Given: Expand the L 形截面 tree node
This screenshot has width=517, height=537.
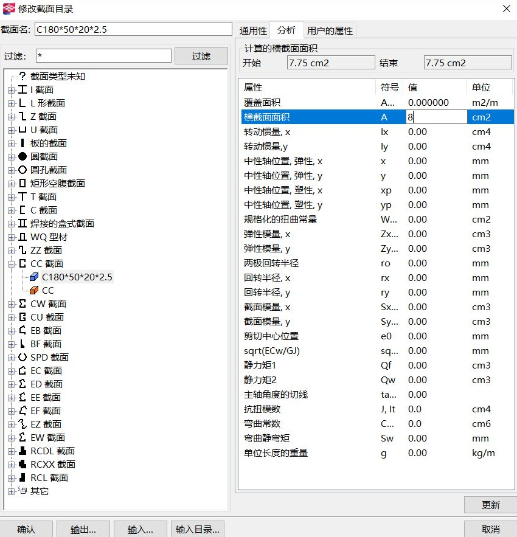Looking at the screenshot, I should click(x=12, y=103).
